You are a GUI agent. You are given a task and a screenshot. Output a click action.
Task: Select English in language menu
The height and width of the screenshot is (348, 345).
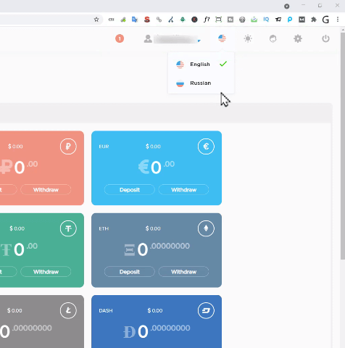[x=201, y=65]
